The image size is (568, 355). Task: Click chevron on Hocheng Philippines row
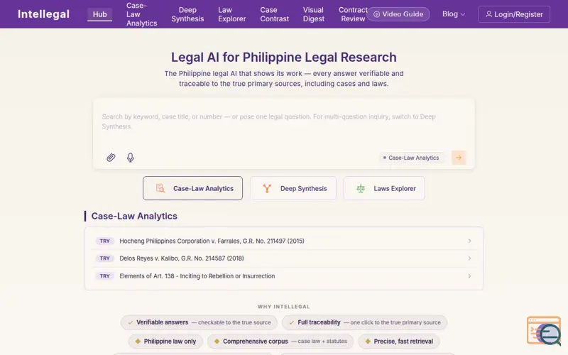(x=469, y=241)
